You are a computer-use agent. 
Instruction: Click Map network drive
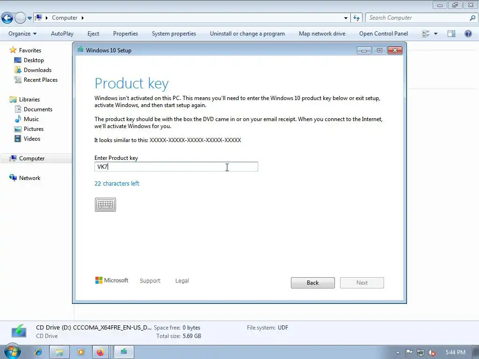[x=322, y=34]
